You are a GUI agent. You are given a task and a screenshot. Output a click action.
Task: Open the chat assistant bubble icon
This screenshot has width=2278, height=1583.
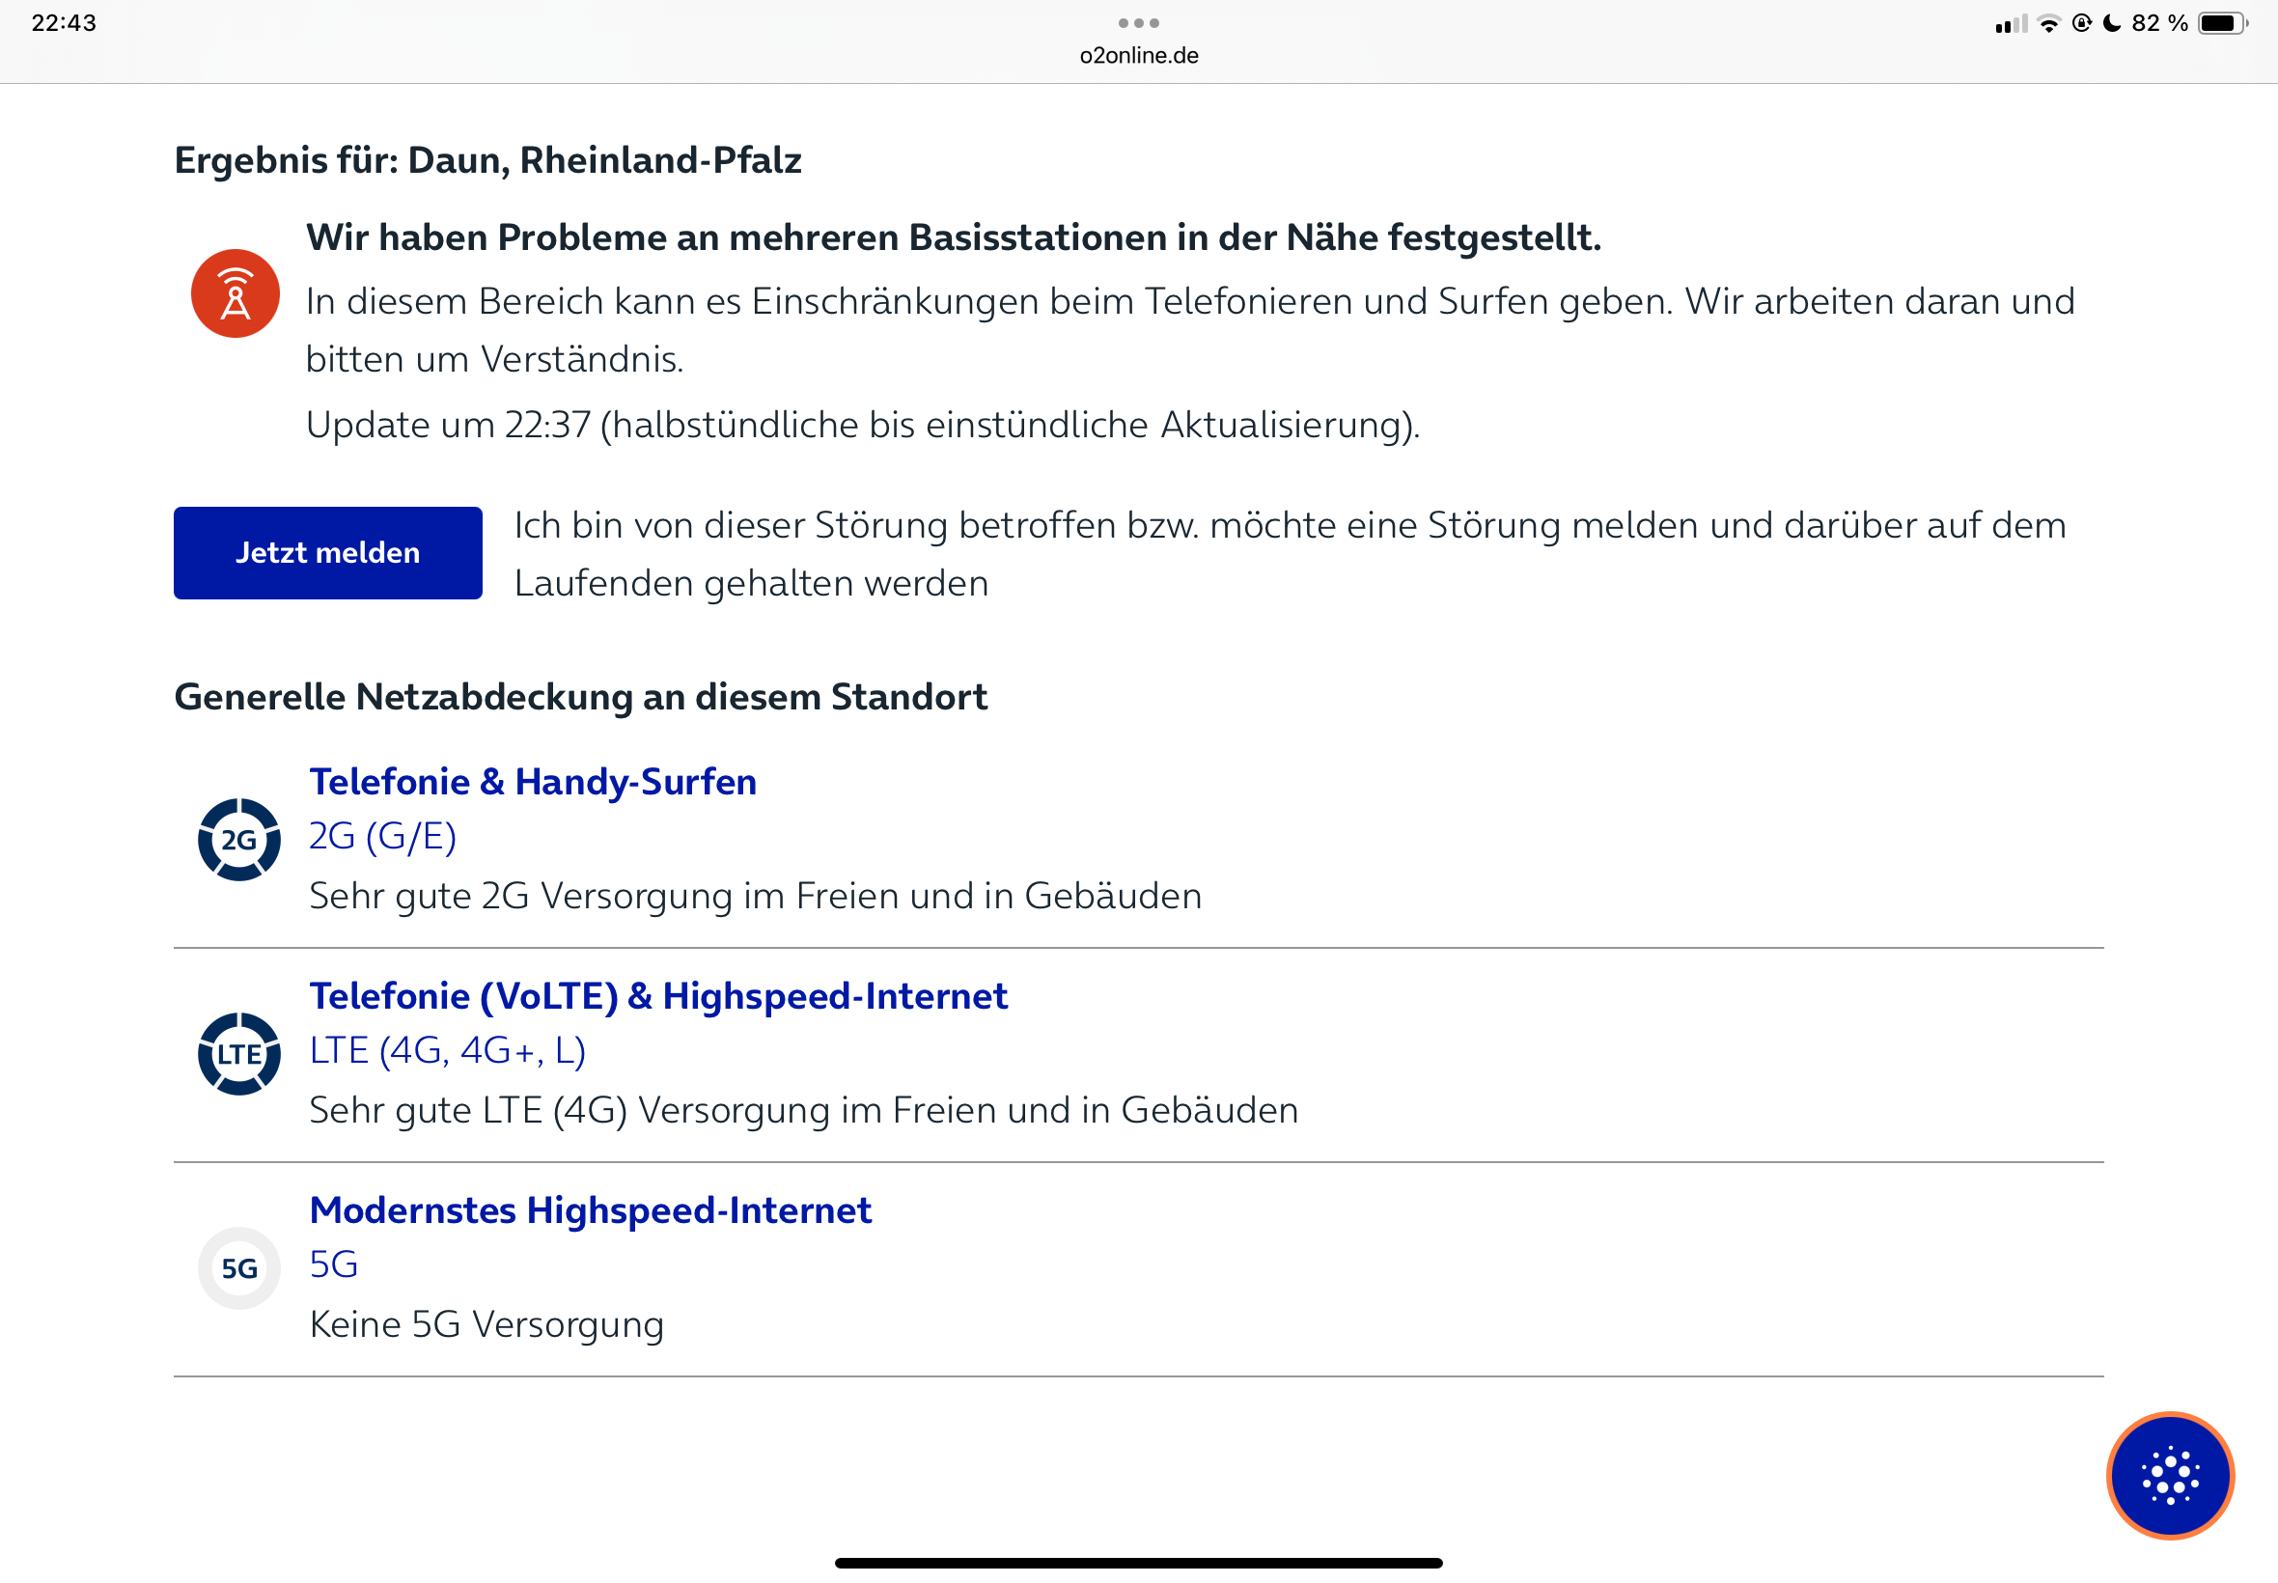coord(2169,1475)
